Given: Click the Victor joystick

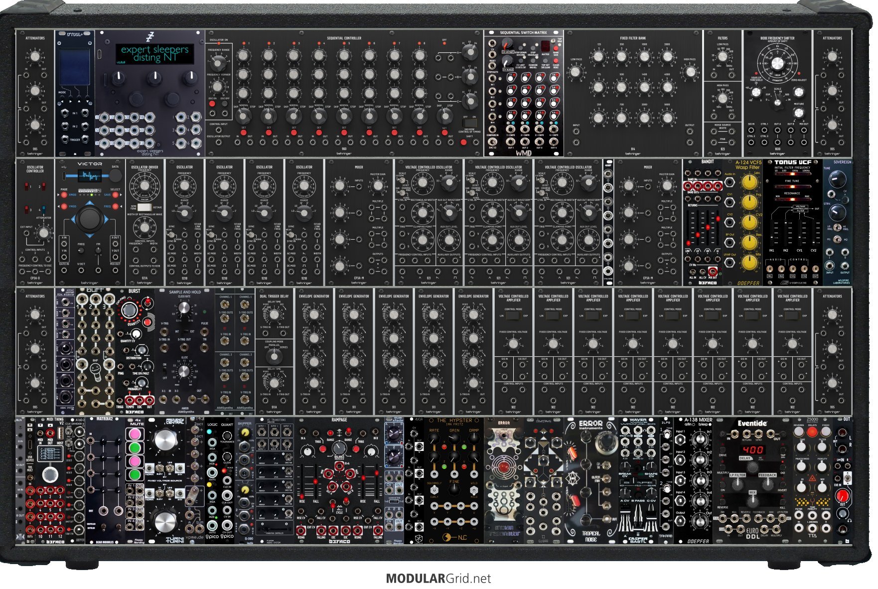Looking at the screenshot, I should tap(90, 218).
